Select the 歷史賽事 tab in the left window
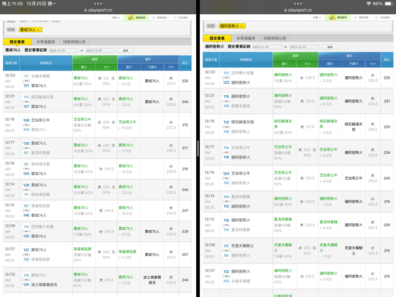Screen dimensions: 396x297 pyautogui.click(x=17, y=42)
